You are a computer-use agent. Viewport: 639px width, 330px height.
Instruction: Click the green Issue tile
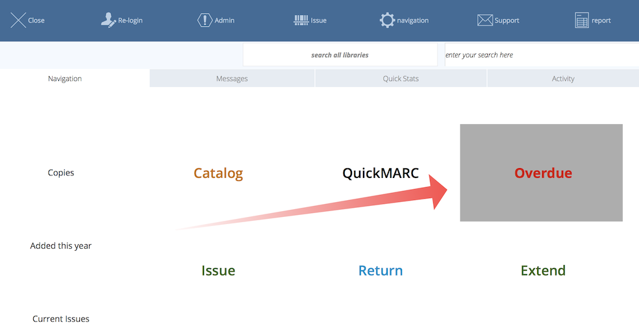(x=218, y=271)
